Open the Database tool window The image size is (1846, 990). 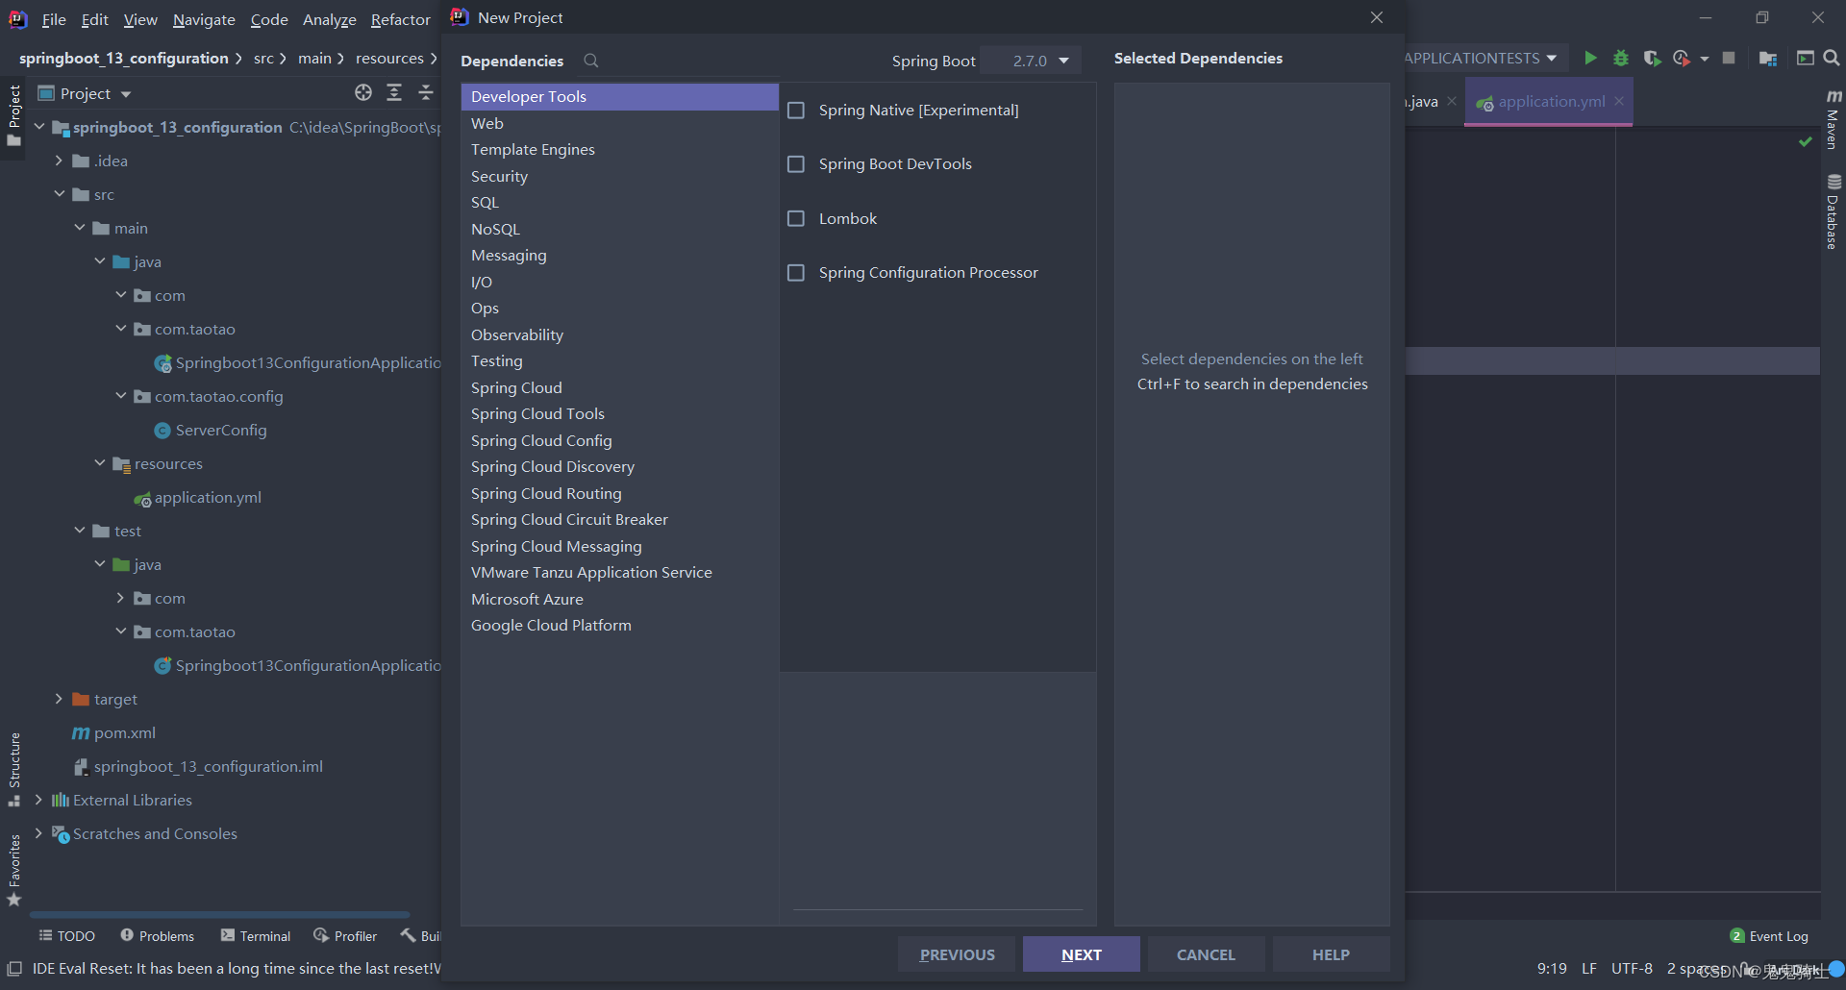[x=1833, y=212]
